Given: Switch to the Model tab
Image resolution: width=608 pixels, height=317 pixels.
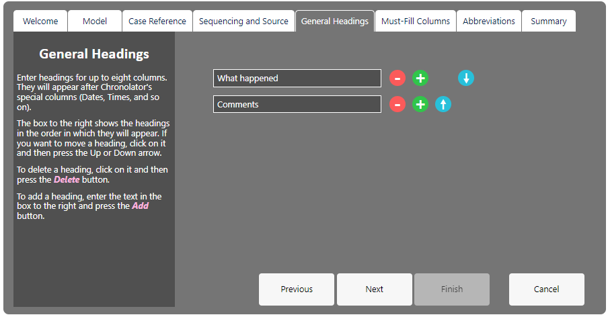Looking at the screenshot, I should pyautogui.click(x=95, y=21).
